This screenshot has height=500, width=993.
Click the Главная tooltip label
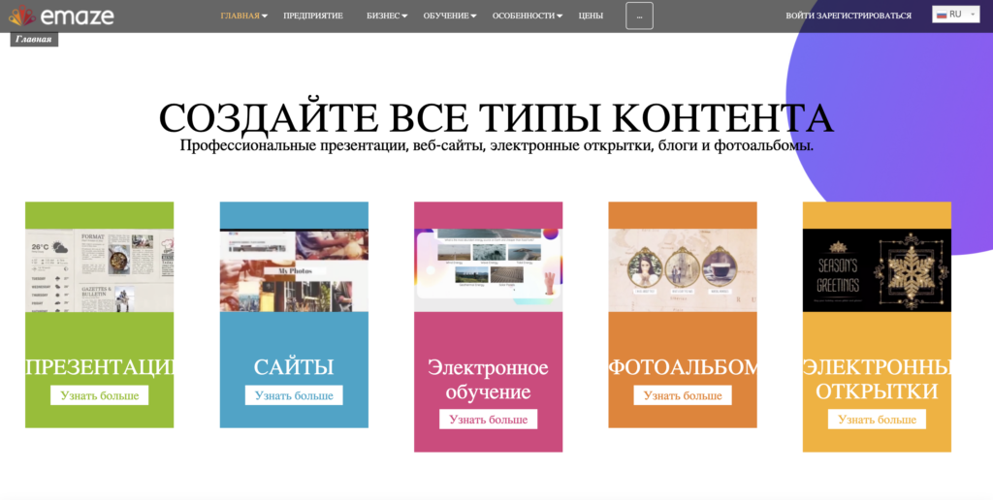coord(34,39)
